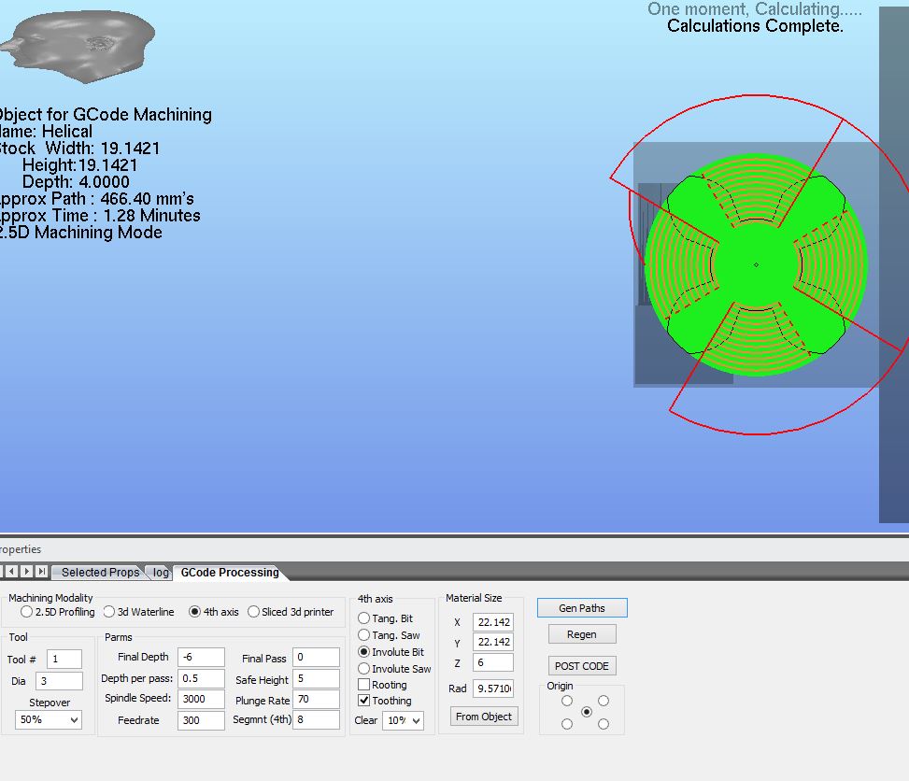The image size is (909, 781).
Task: Click the Final Depth input field
Action: (x=200, y=658)
